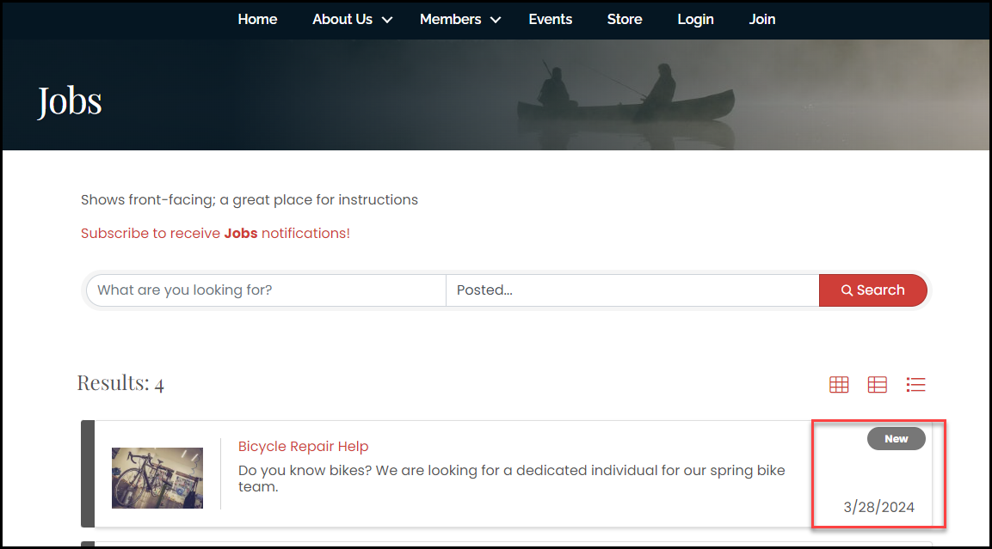Click the gray New badge
992x549 pixels.
click(896, 439)
